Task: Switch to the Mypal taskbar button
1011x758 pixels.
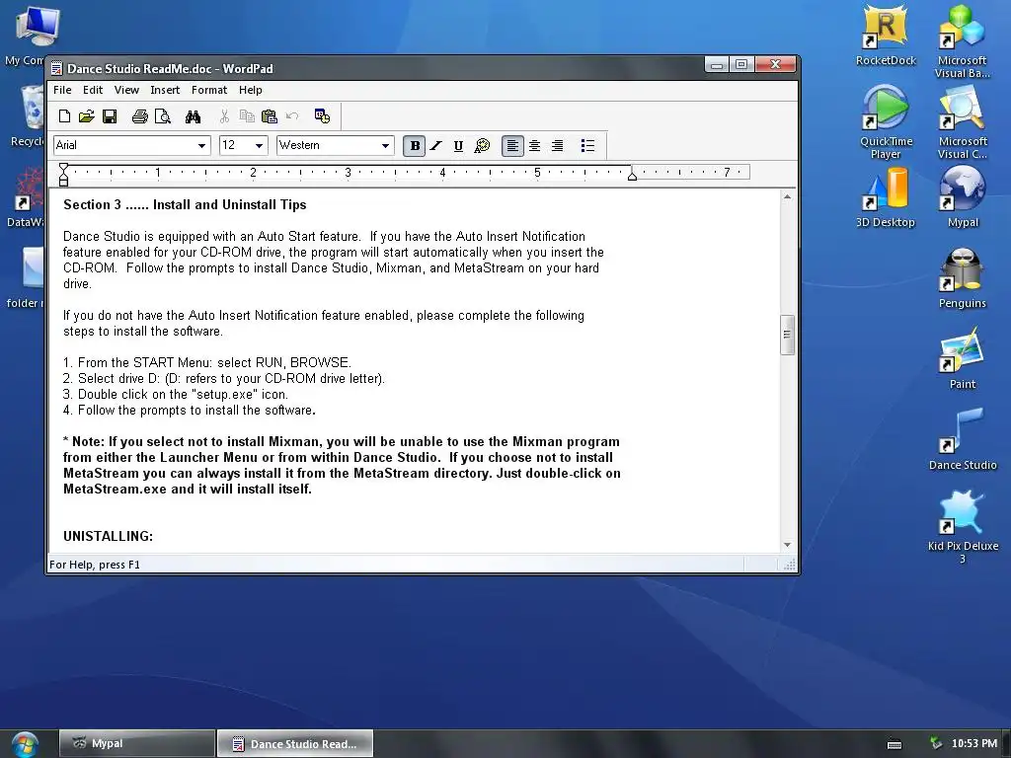Action: pos(136,744)
